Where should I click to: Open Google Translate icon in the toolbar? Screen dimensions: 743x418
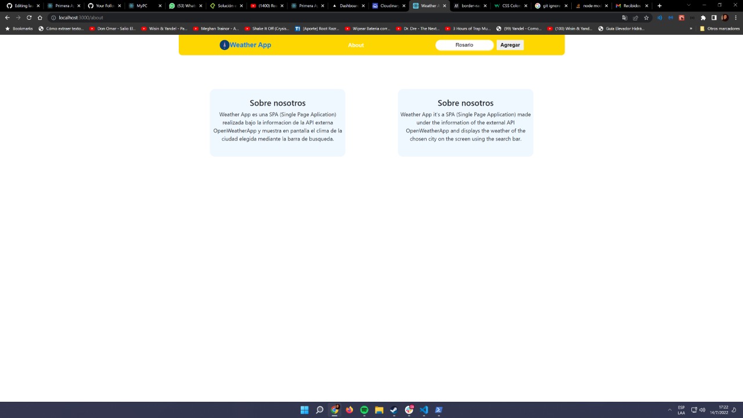[626, 17]
